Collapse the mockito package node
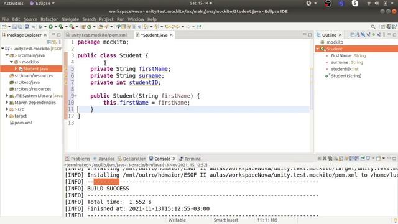 pyautogui.click(x=11, y=62)
